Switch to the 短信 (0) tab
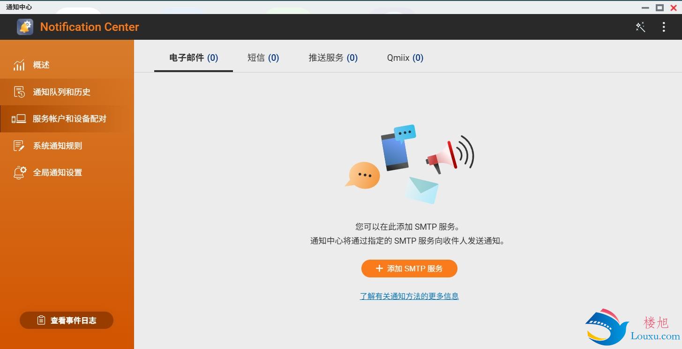This screenshot has height=349, width=682. click(x=263, y=58)
